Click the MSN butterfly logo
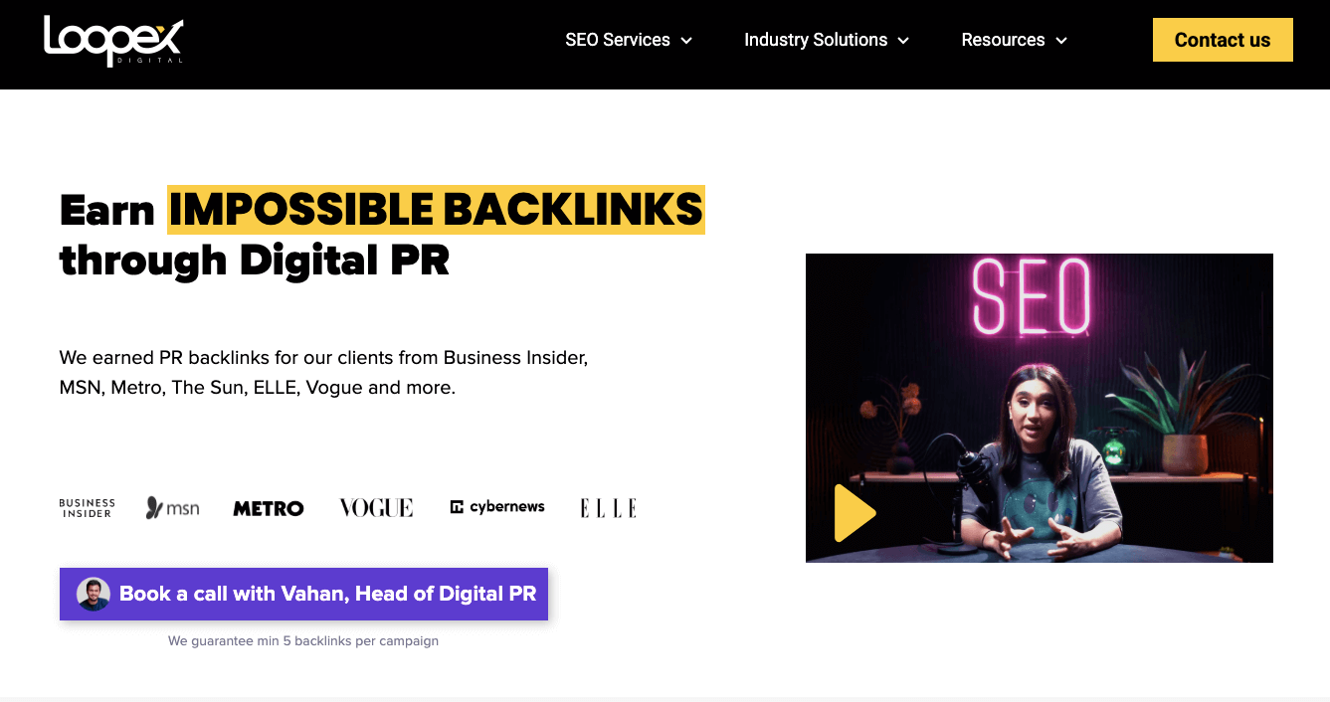The height and width of the screenshot is (702, 1330). tap(172, 508)
